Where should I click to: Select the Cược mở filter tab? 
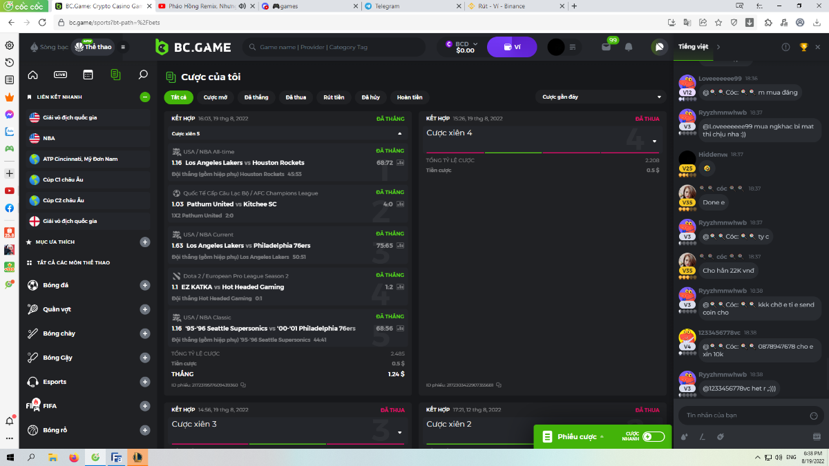(x=216, y=97)
